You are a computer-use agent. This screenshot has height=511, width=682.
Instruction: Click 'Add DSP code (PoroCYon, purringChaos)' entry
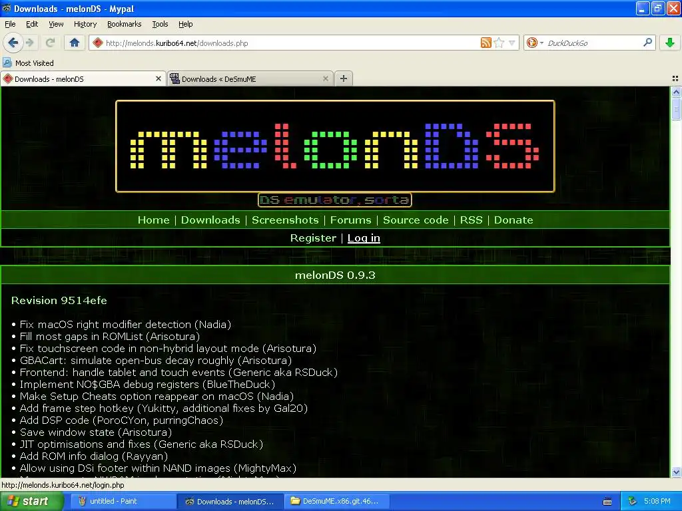[121, 421]
